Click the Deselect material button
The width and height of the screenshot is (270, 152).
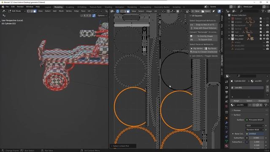pyautogui.click(x=262, y=101)
